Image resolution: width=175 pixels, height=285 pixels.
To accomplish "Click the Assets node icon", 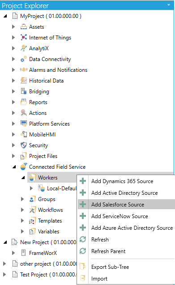I will (x=24, y=27).
